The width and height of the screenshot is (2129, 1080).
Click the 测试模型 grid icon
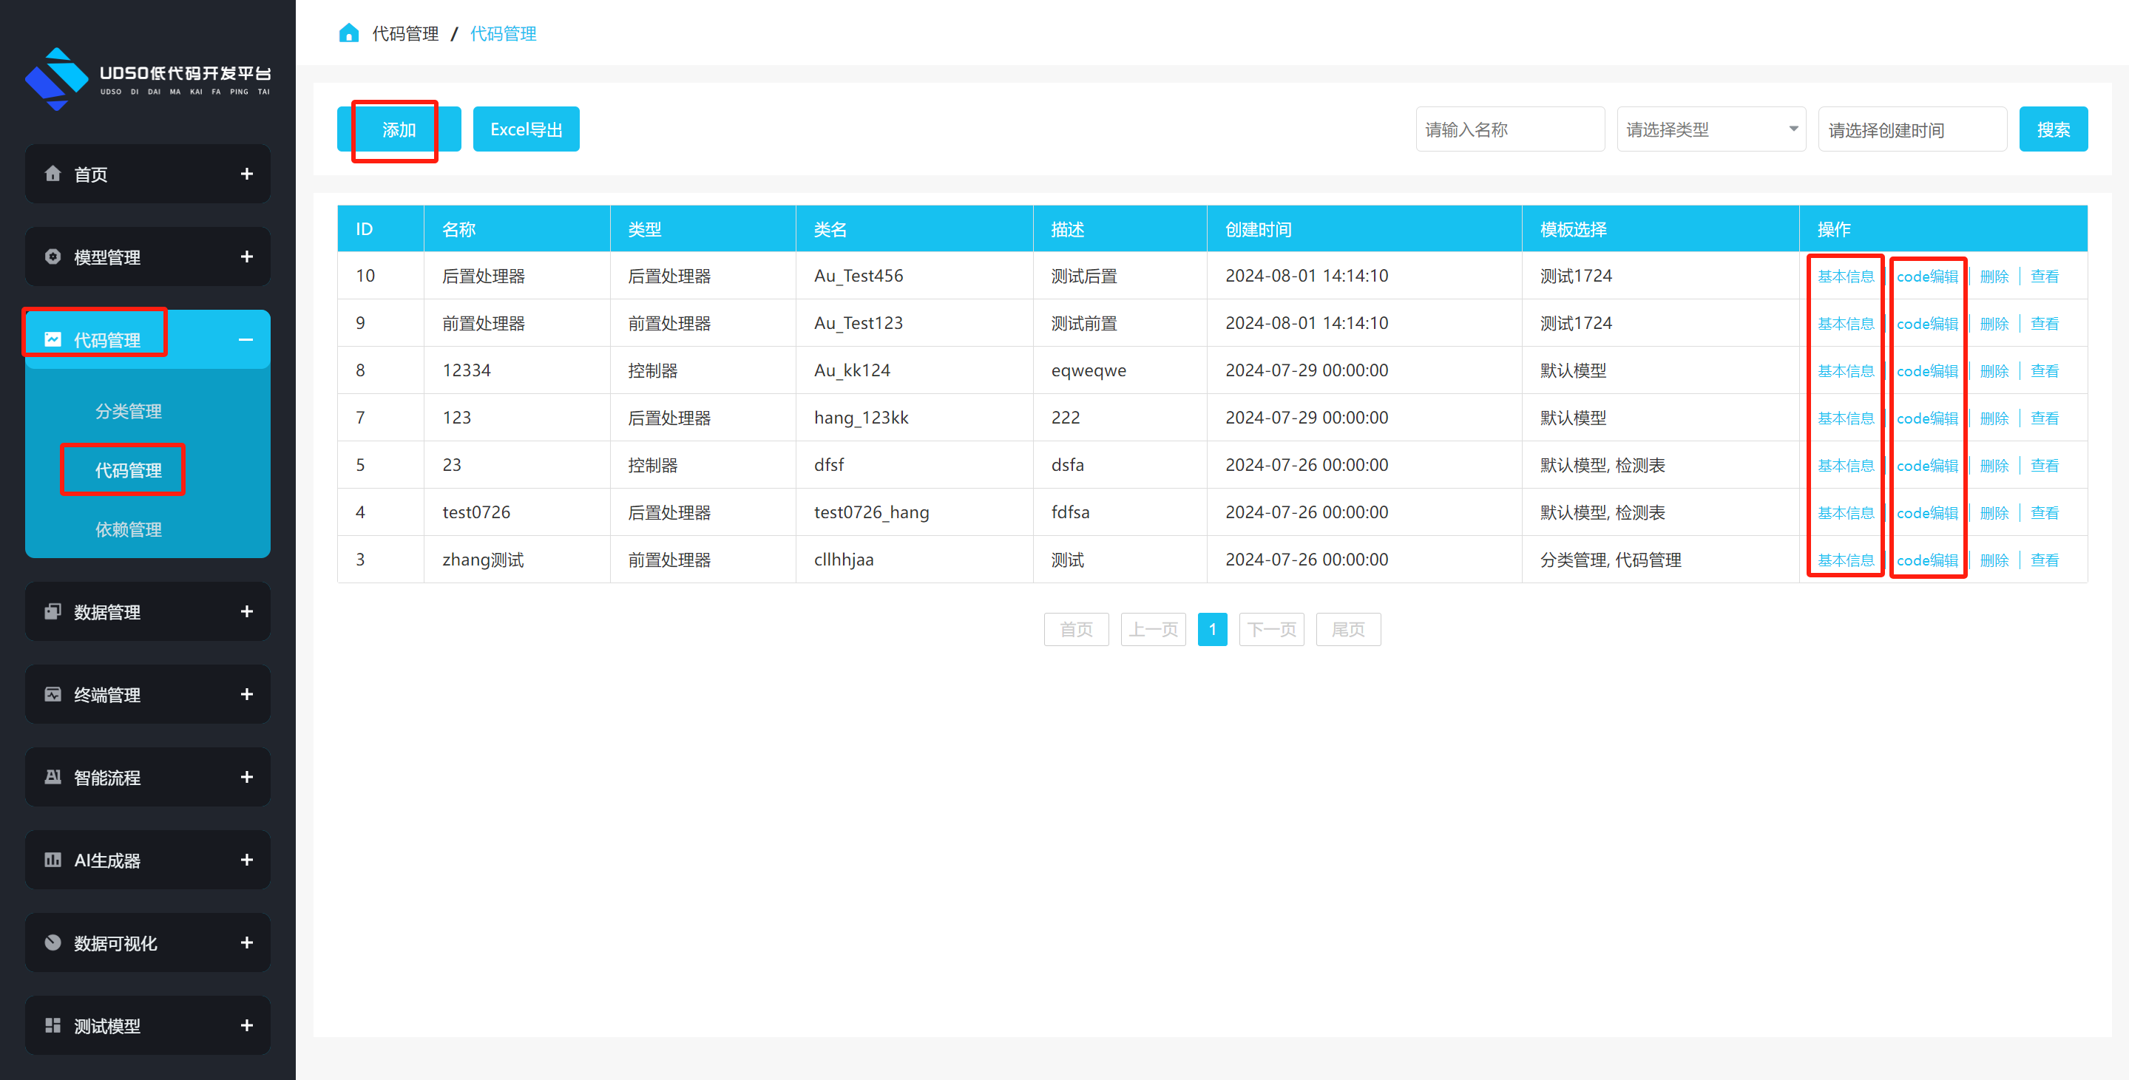(53, 1025)
